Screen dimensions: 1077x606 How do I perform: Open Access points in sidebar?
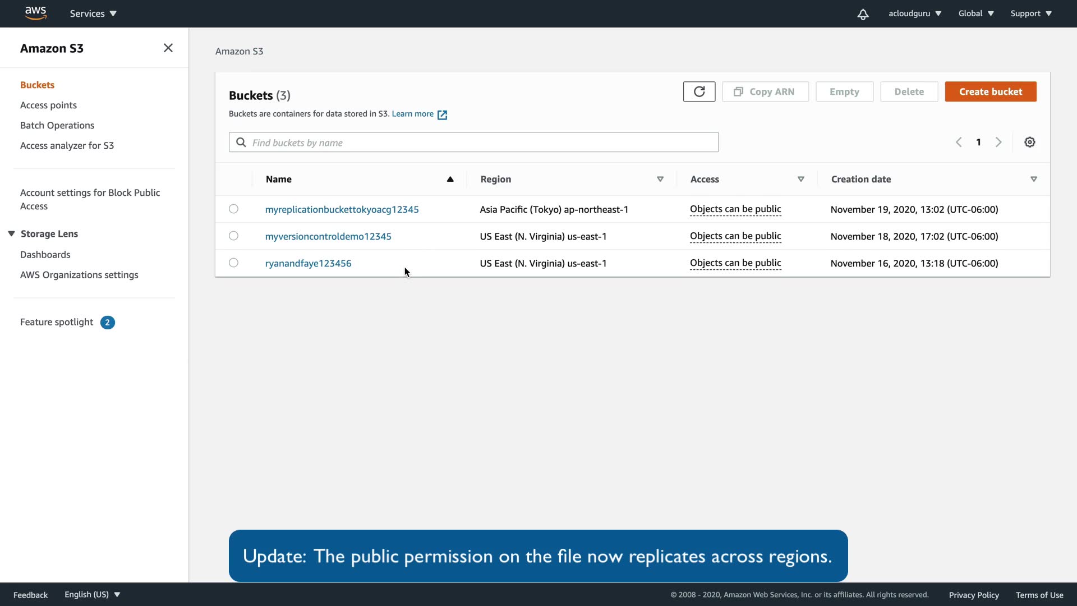[x=48, y=105]
